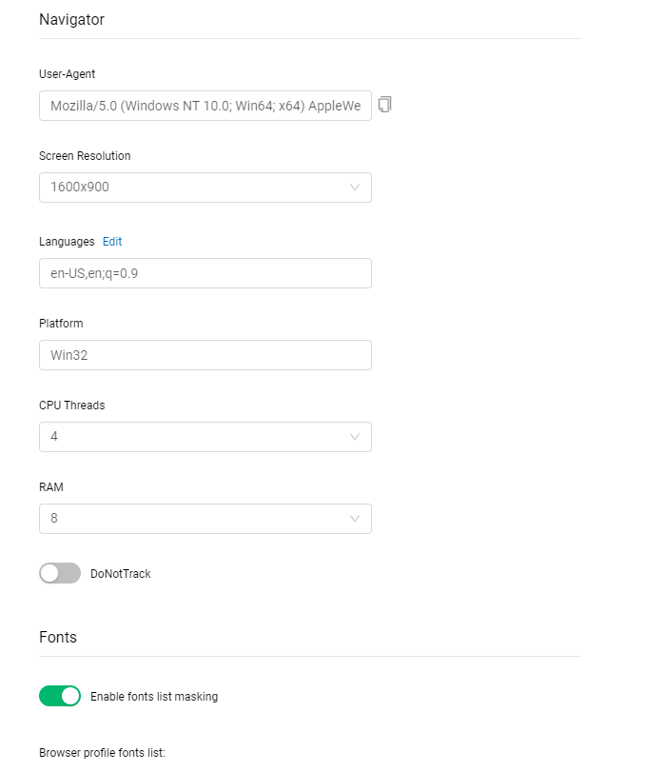Open the RAM dropdown showing 8
This screenshot has width=664, height=772.
(x=205, y=519)
